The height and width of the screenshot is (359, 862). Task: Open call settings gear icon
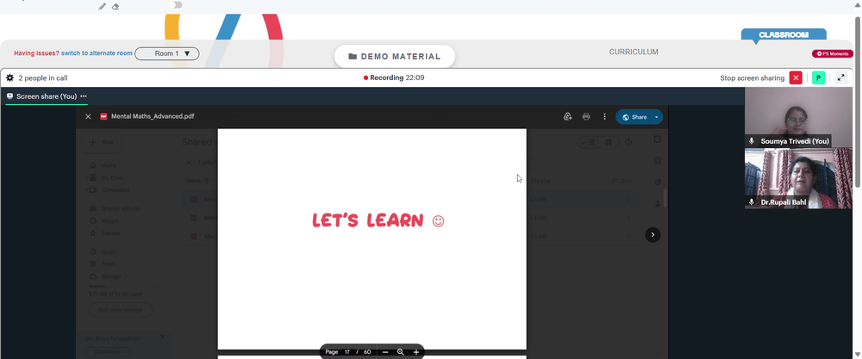pyautogui.click(x=9, y=78)
